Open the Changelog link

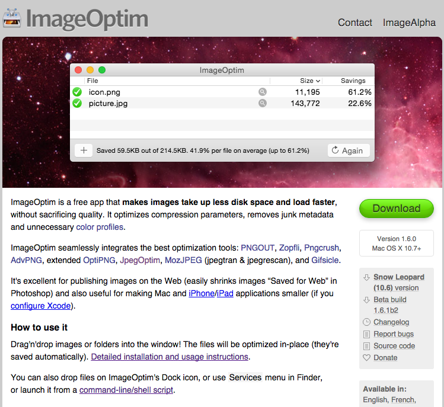coord(391,322)
